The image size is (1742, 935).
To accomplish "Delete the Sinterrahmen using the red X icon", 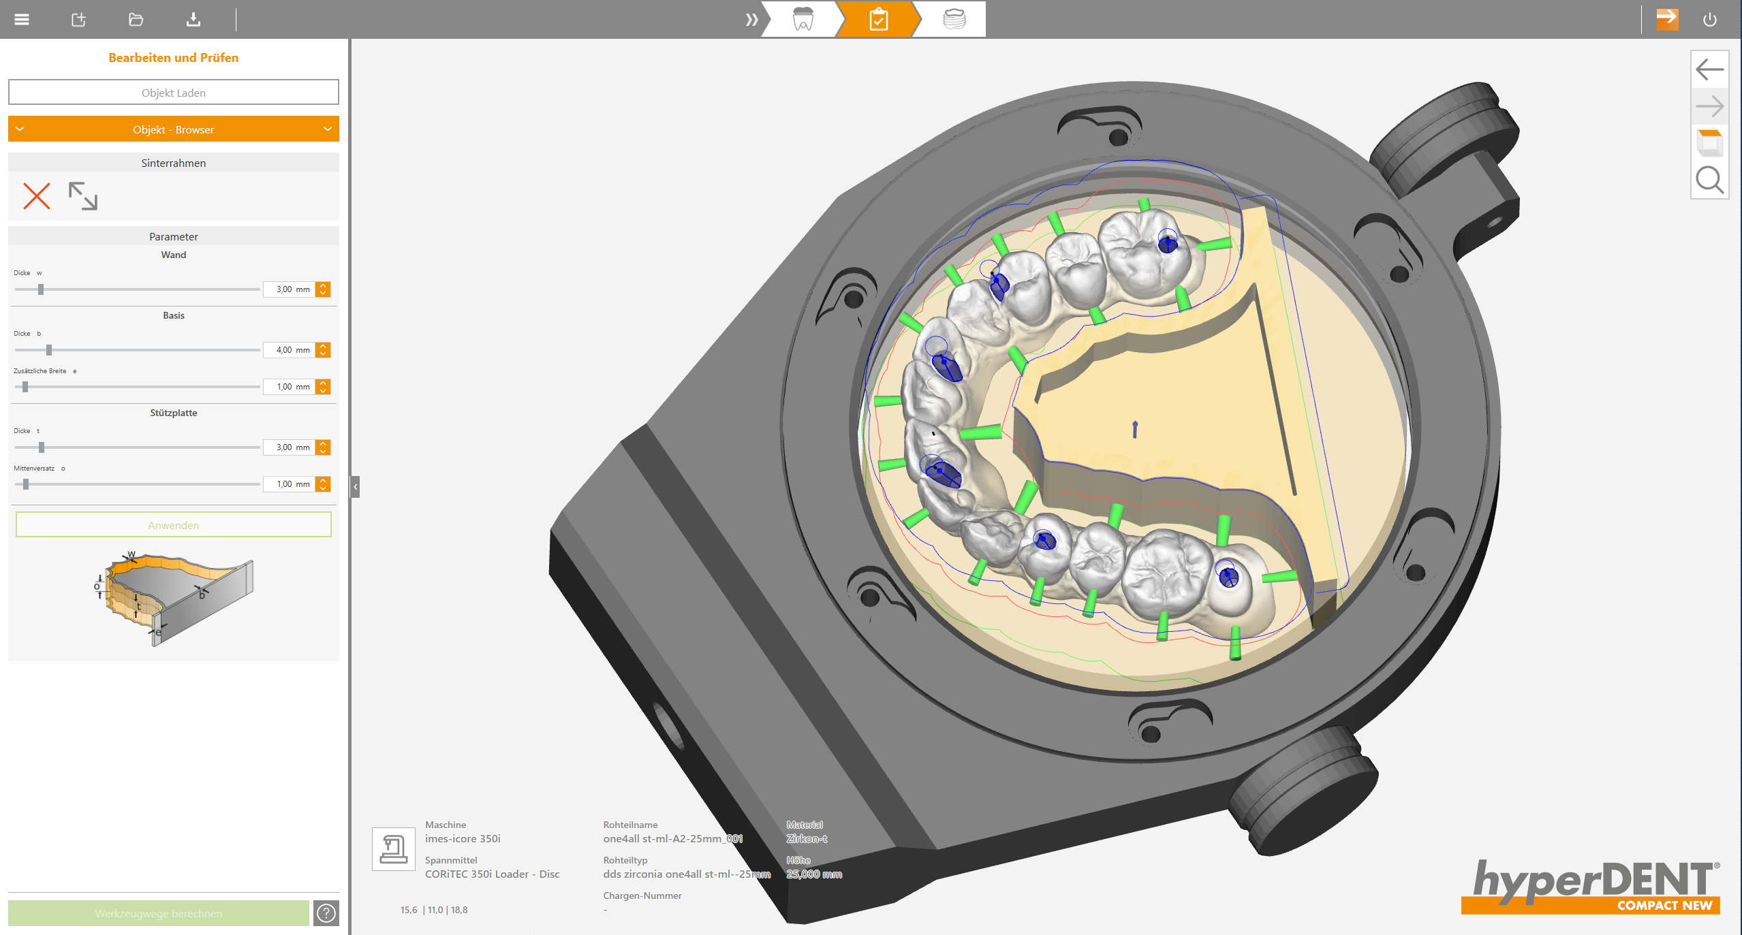I will 37,197.
